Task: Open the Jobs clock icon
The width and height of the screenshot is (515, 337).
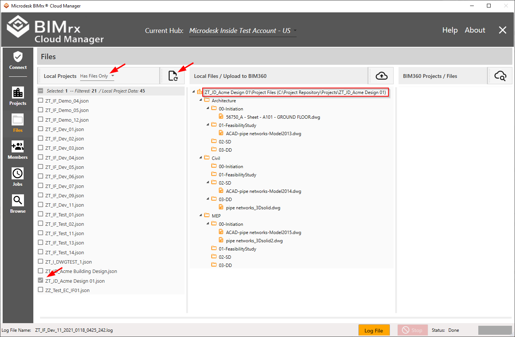Action: tap(18, 177)
